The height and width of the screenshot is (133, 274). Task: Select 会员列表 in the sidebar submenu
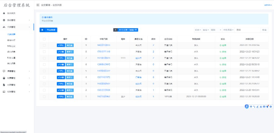11,34
